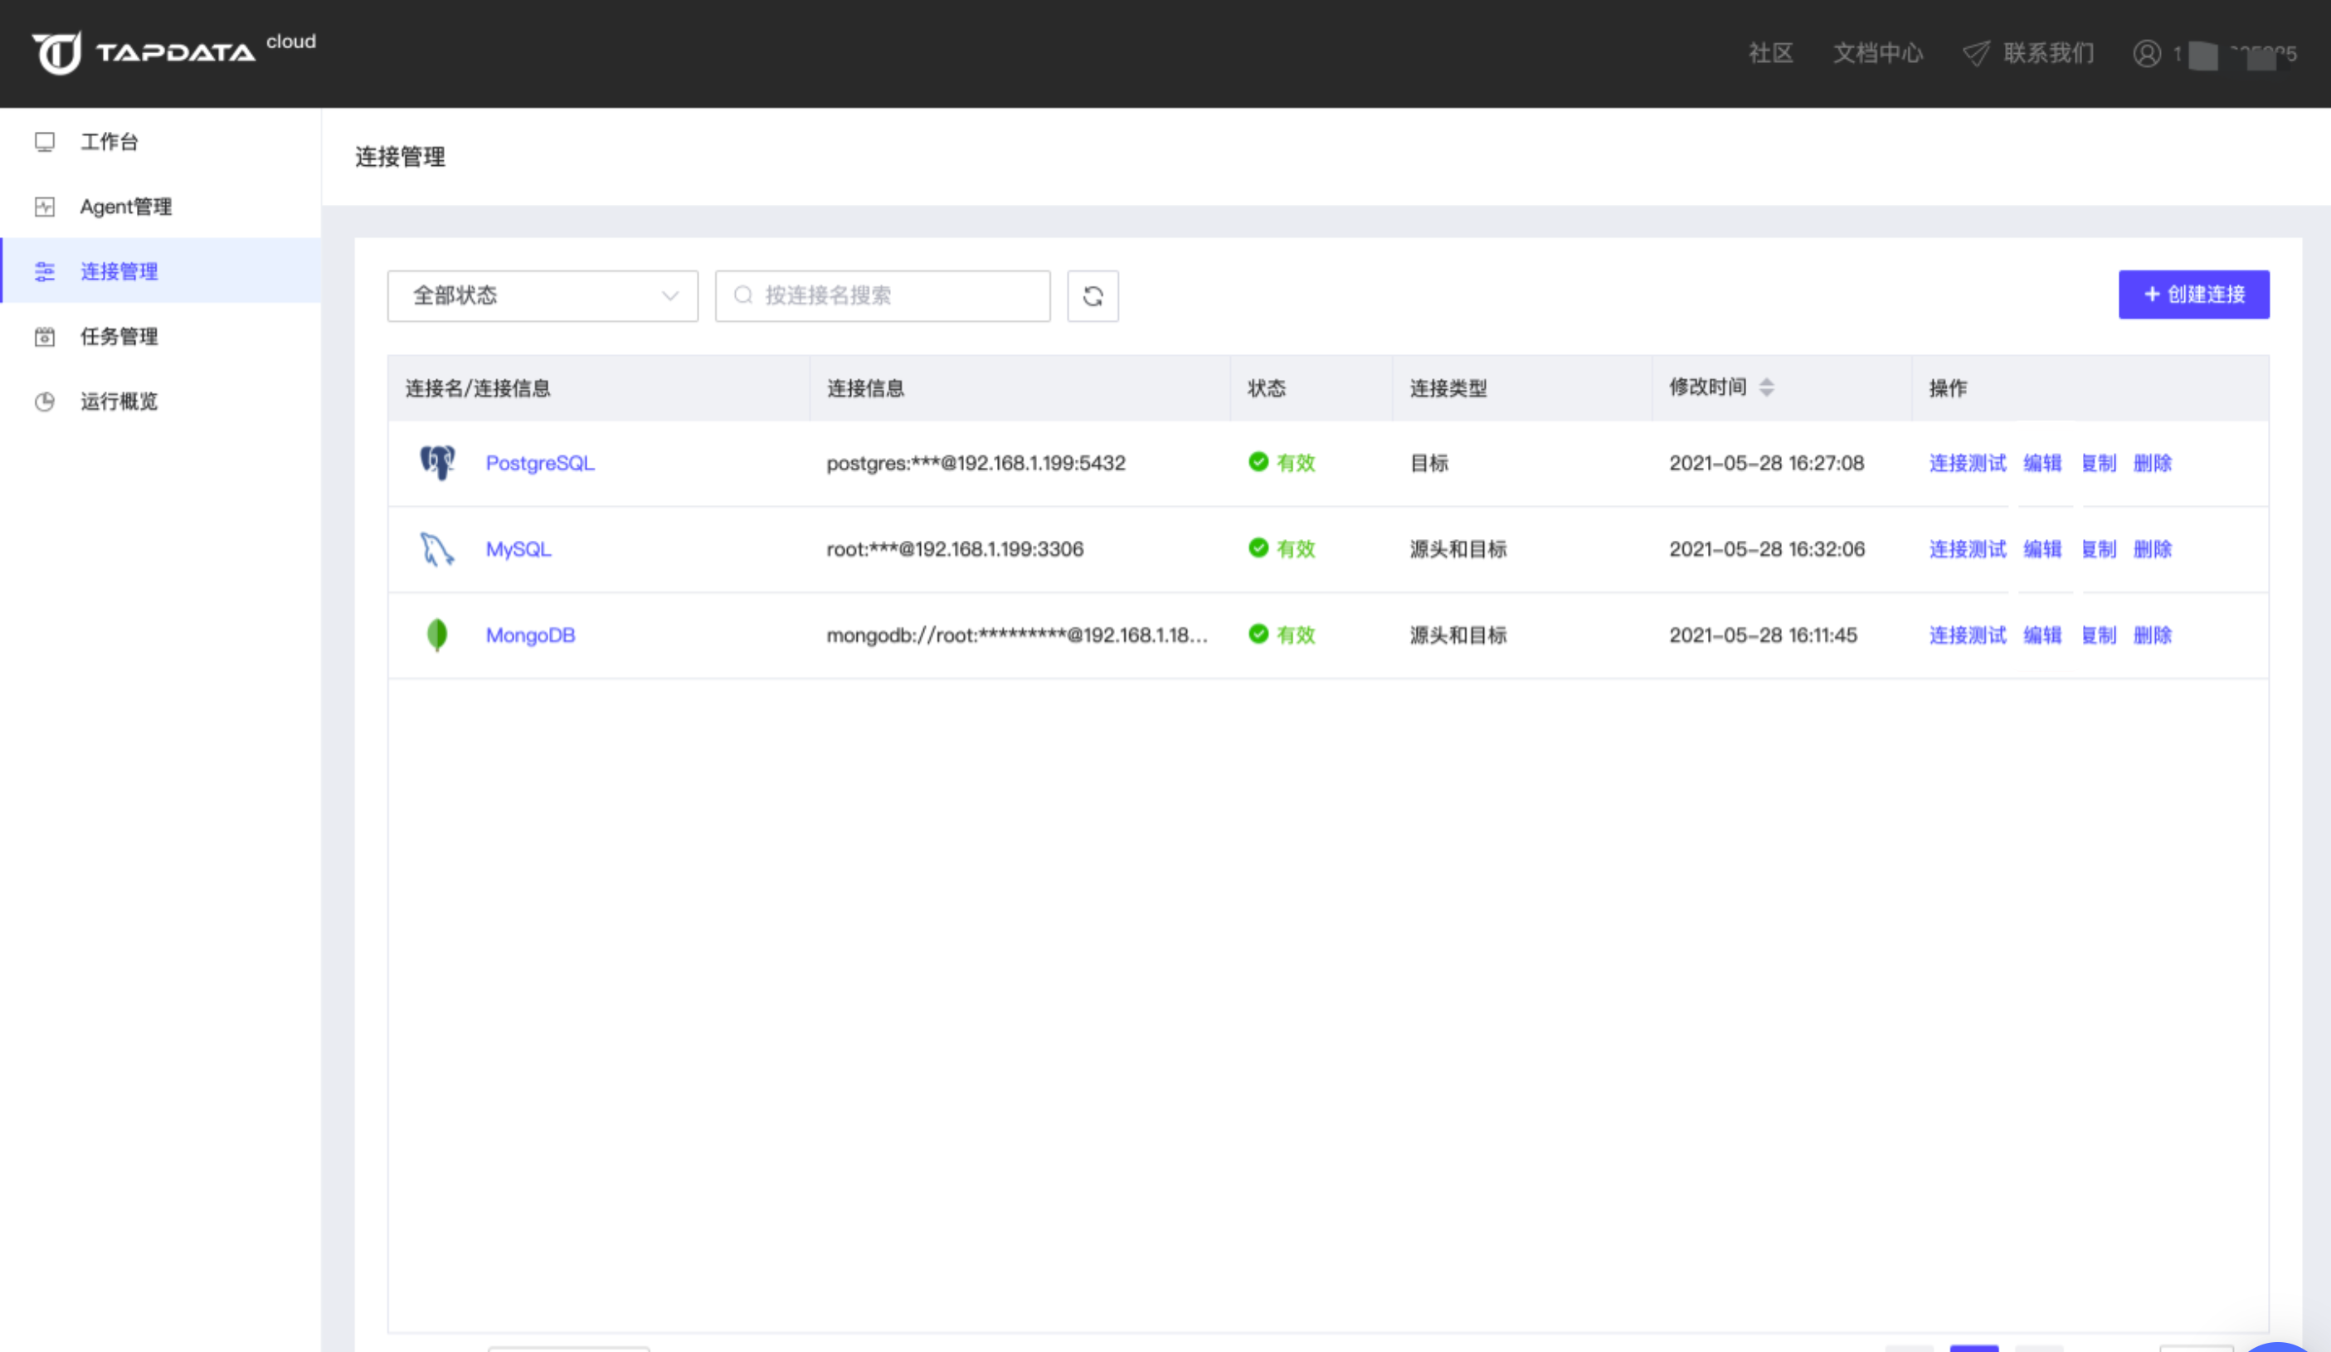Click the refresh icon next to search
The image size is (2331, 1352).
pos(1093,296)
